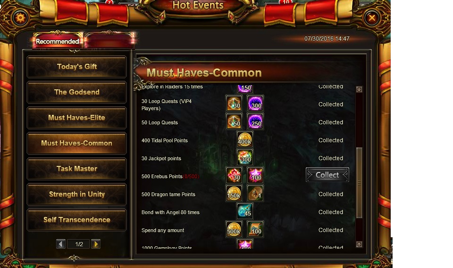Click the scrollbar up arrow
Viewport: 453px width, 268px height.
tap(359, 89)
